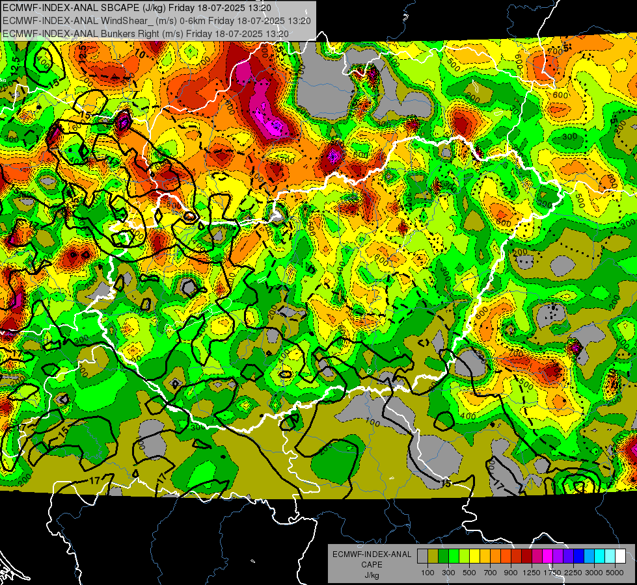The width and height of the screenshot is (637, 585).
Task: Pick the violet legend swatch
Action: pos(558,556)
